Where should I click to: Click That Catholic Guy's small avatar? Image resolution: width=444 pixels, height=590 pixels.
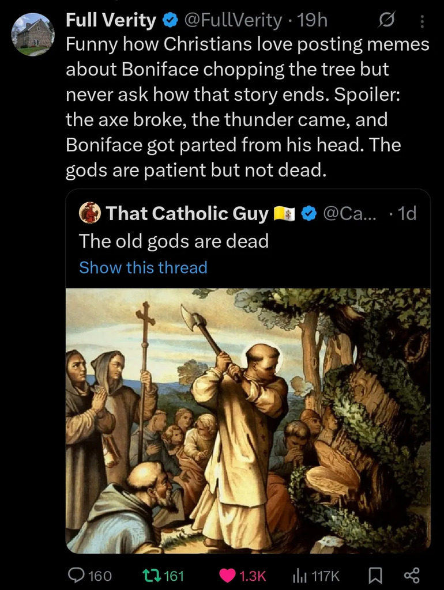coord(89,214)
